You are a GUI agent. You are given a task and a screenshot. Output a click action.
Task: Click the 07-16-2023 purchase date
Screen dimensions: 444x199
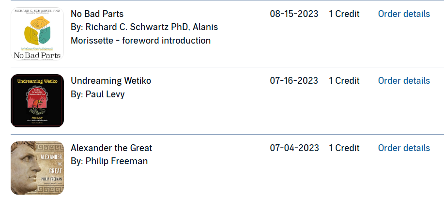[x=294, y=81]
